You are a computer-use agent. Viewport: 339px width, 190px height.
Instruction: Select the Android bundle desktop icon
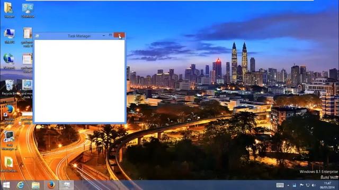coord(8,165)
